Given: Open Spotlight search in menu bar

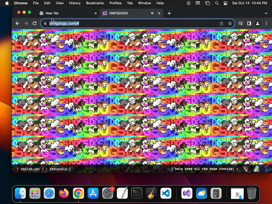Looking at the screenshot, I should pyautogui.click(x=217, y=3).
